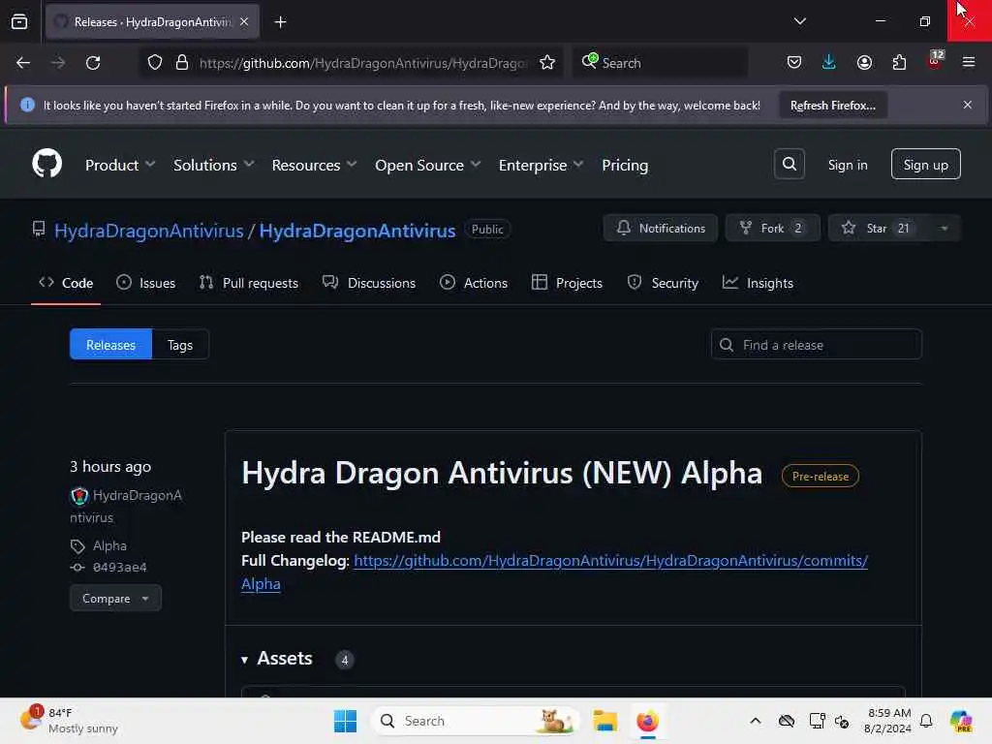Open the Copilot preview taskbar icon

click(x=961, y=721)
